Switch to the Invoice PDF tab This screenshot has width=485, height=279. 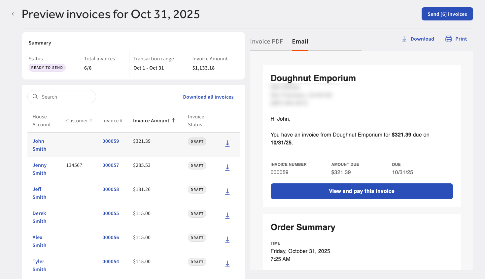266,41
